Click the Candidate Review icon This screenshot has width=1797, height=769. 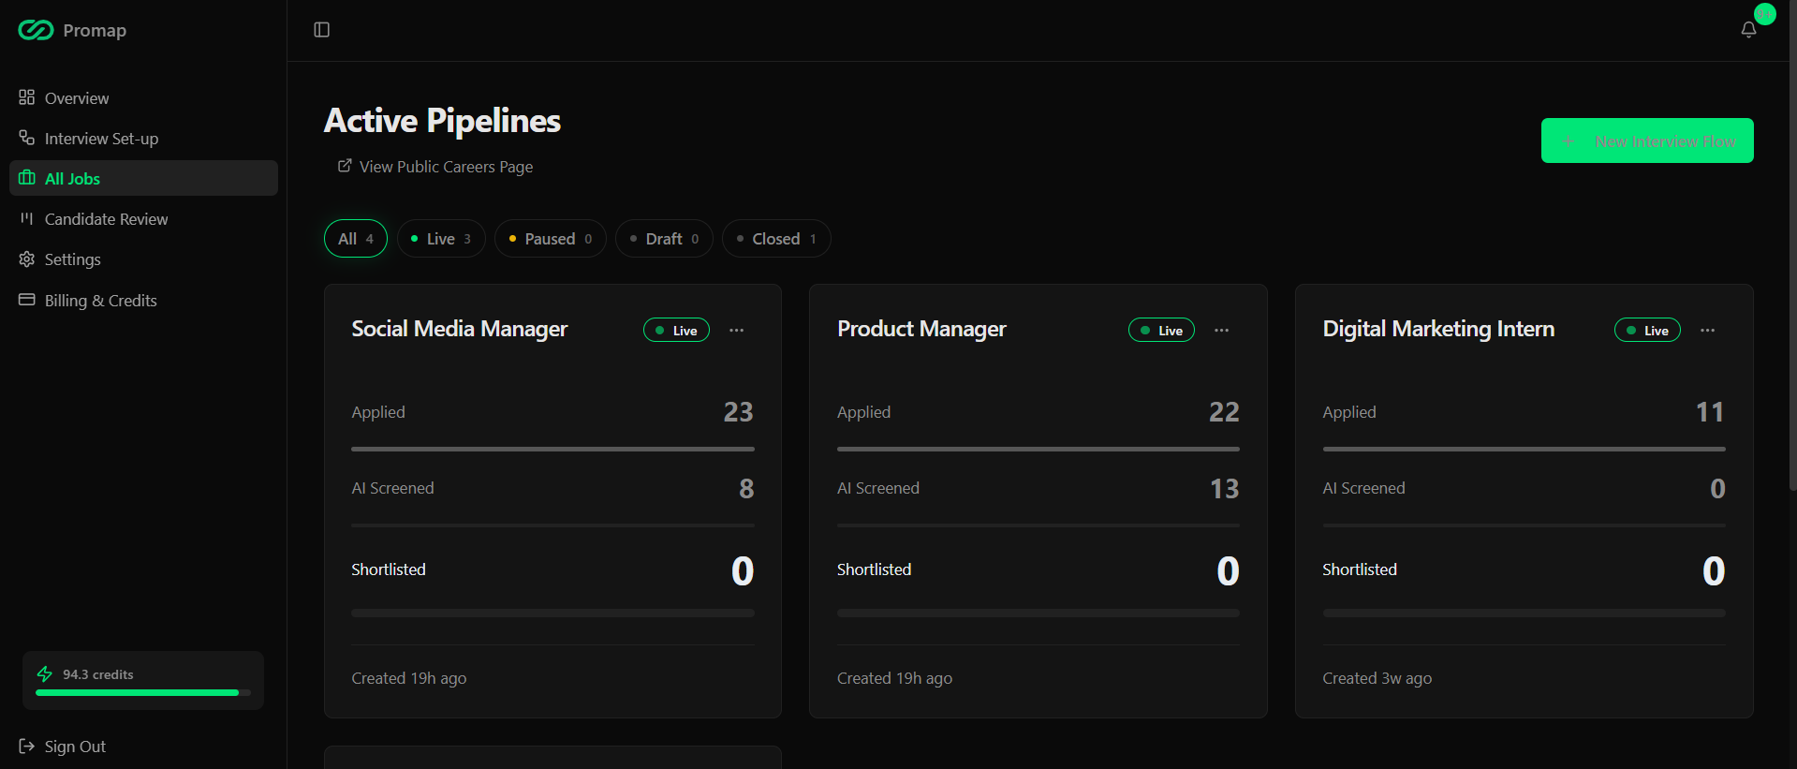27,218
